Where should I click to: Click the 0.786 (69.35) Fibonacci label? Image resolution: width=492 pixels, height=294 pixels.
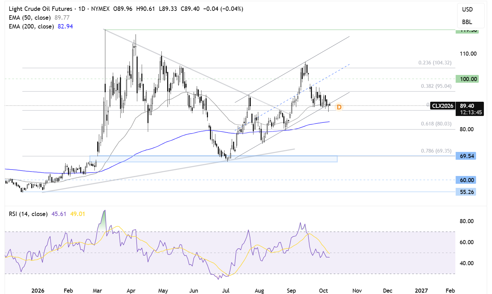(x=436, y=151)
